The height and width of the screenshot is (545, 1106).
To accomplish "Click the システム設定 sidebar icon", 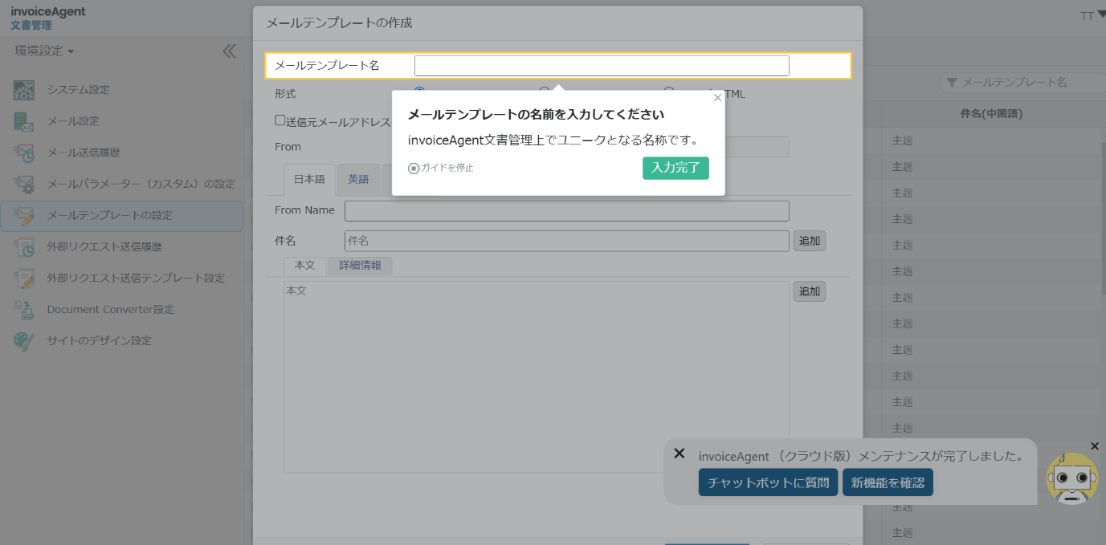I will (x=24, y=90).
